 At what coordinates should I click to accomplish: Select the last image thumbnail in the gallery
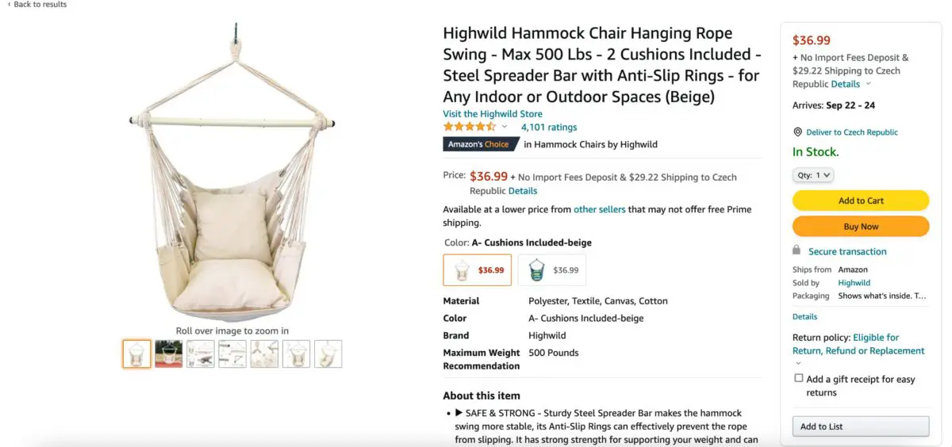[328, 353]
